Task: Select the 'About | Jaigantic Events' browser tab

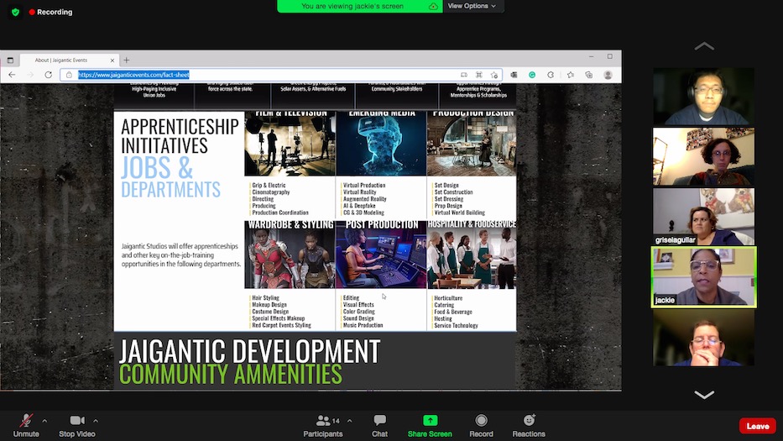Action: tap(69, 60)
